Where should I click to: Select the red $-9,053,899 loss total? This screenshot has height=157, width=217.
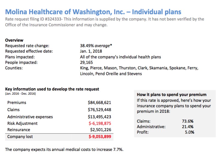tap(100, 136)
